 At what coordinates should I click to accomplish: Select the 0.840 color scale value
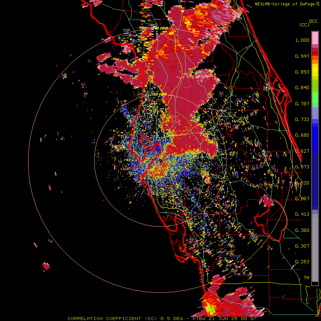[x=302, y=88]
